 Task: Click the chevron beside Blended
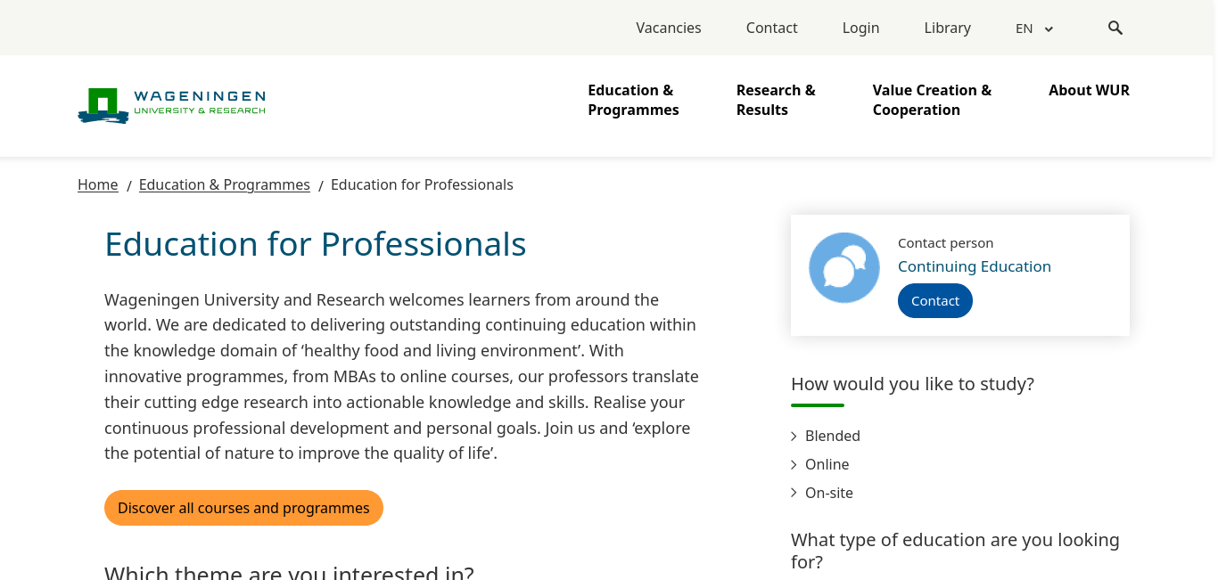pos(794,436)
